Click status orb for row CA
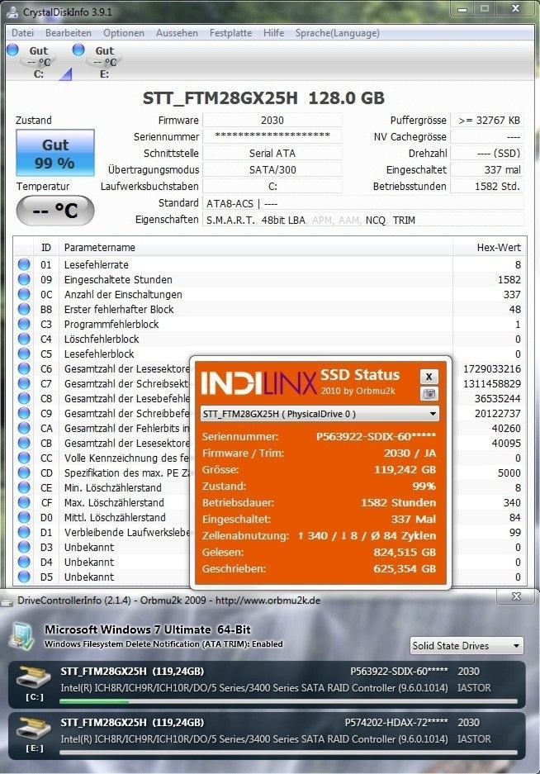Image resolution: width=540 pixels, height=774 pixels. tap(24, 428)
